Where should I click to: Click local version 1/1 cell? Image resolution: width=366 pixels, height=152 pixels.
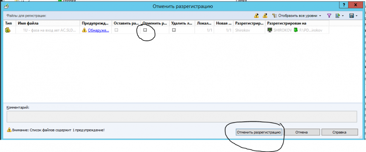210,30
